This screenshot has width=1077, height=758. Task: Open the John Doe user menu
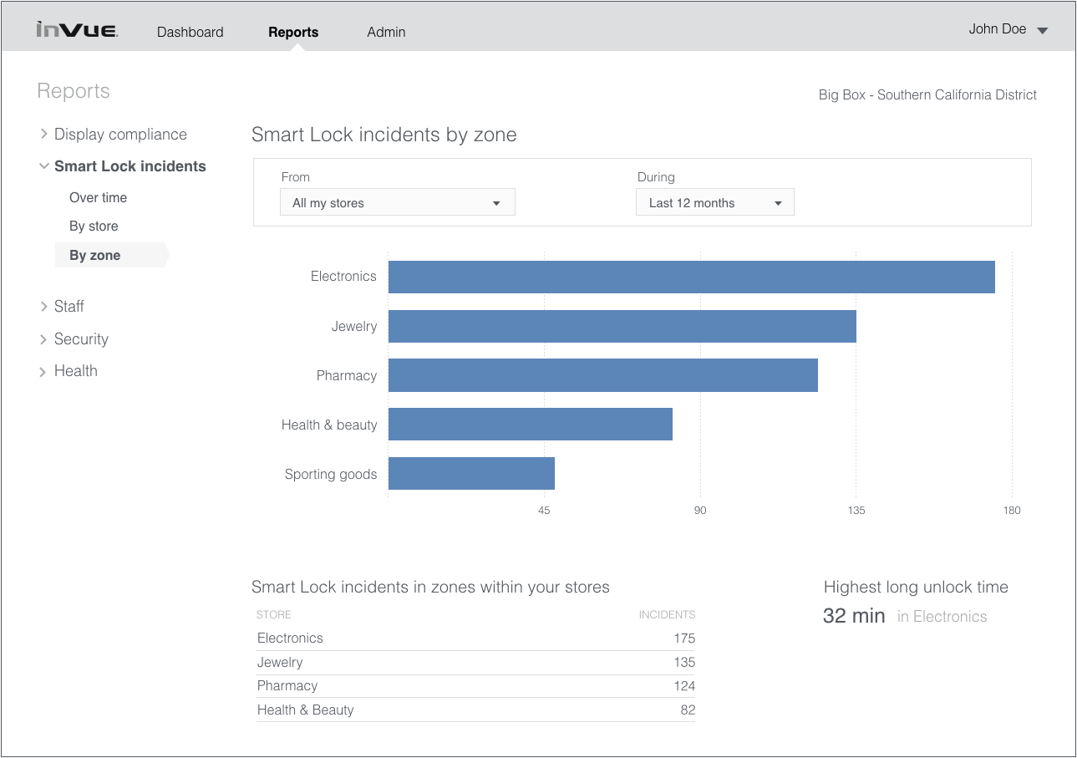[1008, 29]
